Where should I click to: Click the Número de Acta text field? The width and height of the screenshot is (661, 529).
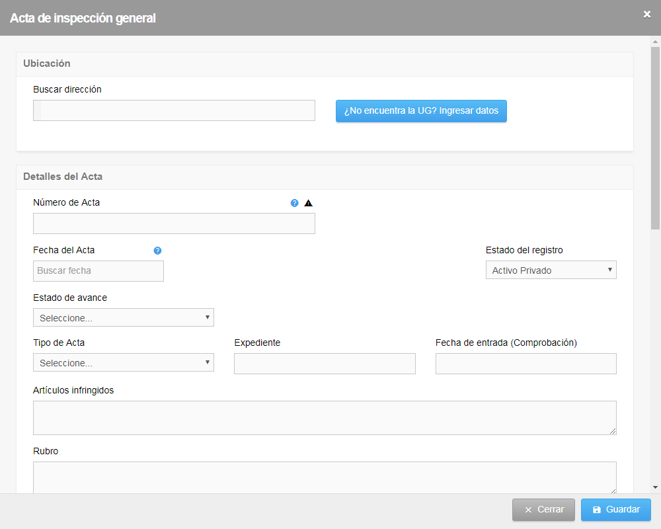pyautogui.click(x=174, y=224)
